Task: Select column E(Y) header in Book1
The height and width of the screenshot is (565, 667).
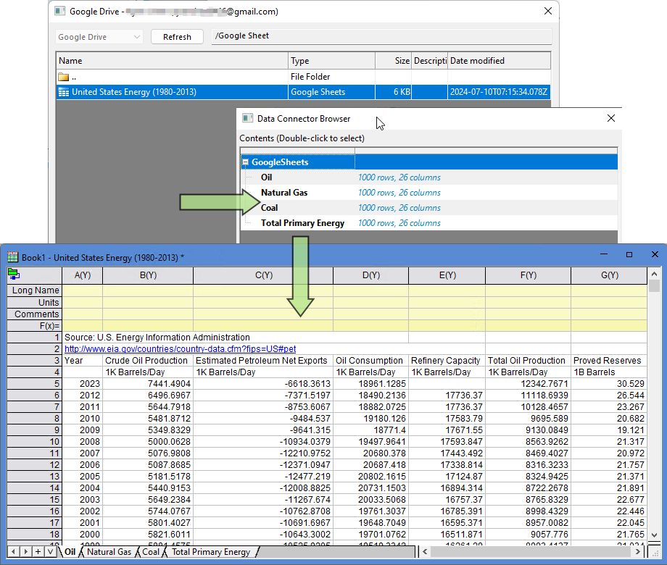Action: [x=447, y=275]
